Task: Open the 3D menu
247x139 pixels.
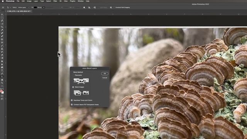Action: pos(61,1)
